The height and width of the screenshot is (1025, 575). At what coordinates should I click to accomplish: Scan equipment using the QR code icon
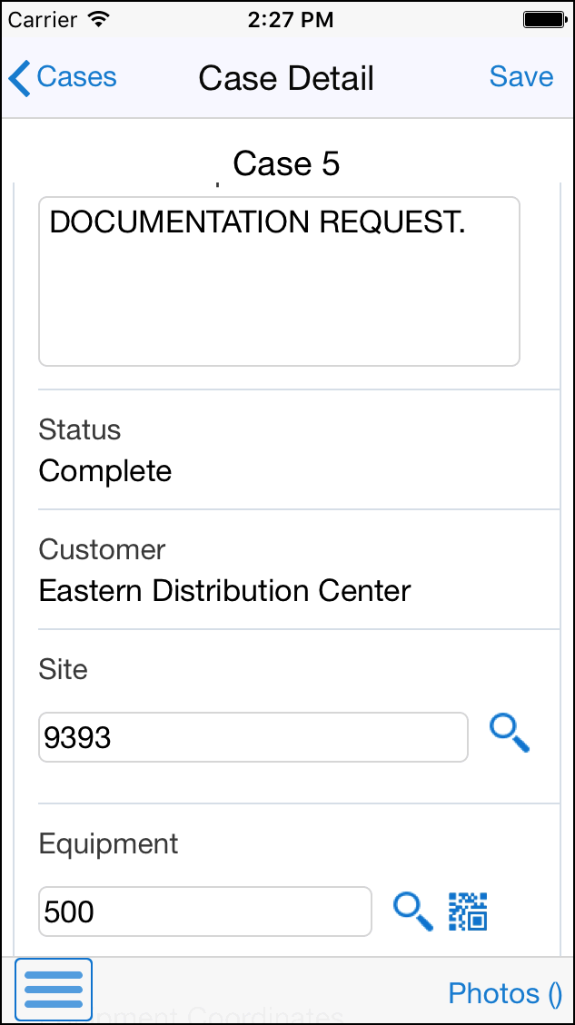[469, 911]
